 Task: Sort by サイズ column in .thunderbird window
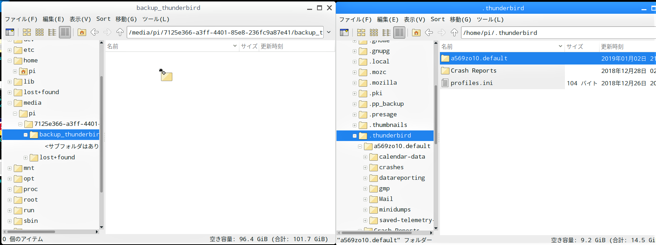coord(582,47)
